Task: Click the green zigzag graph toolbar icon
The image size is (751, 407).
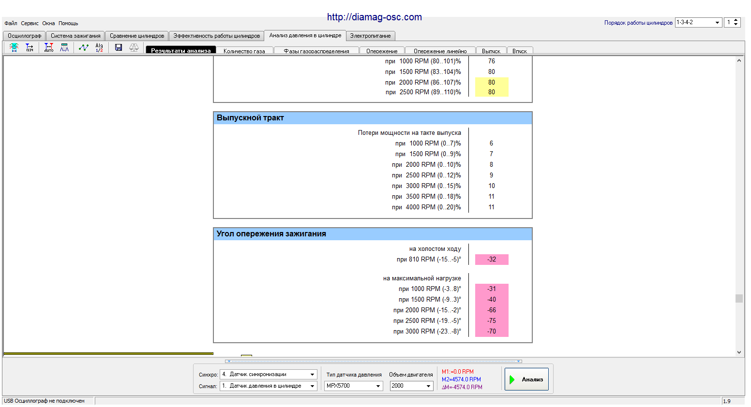Action: coord(84,47)
